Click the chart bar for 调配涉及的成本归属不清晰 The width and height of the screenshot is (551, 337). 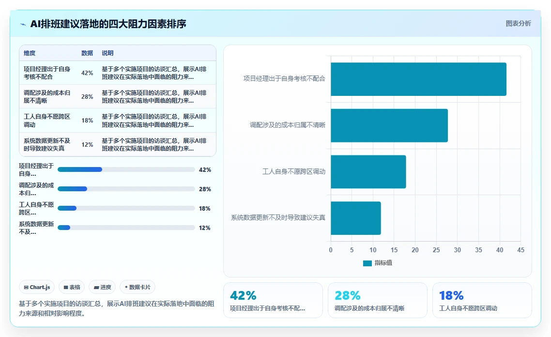pyautogui.click(x=389, y=125)
